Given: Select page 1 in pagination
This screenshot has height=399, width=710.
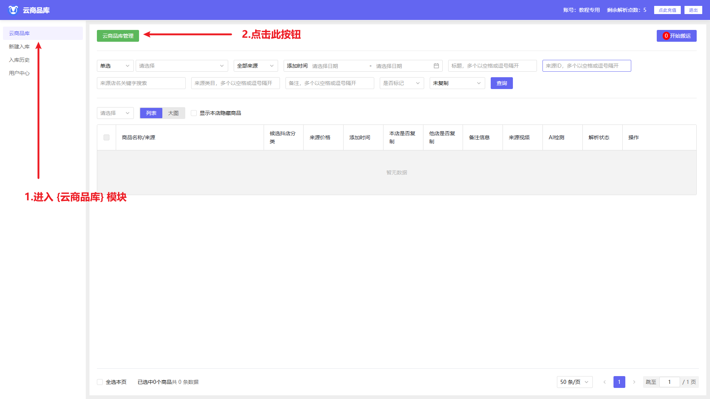Looking at the screenshot, I should [619, 382].
